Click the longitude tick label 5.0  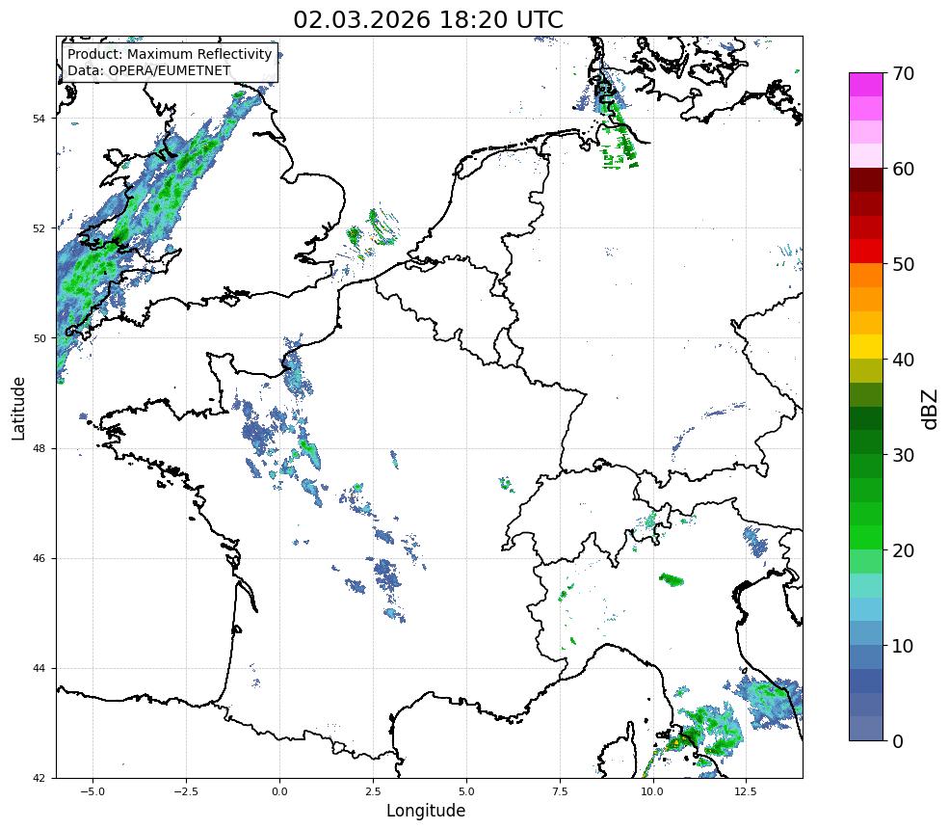466,791
